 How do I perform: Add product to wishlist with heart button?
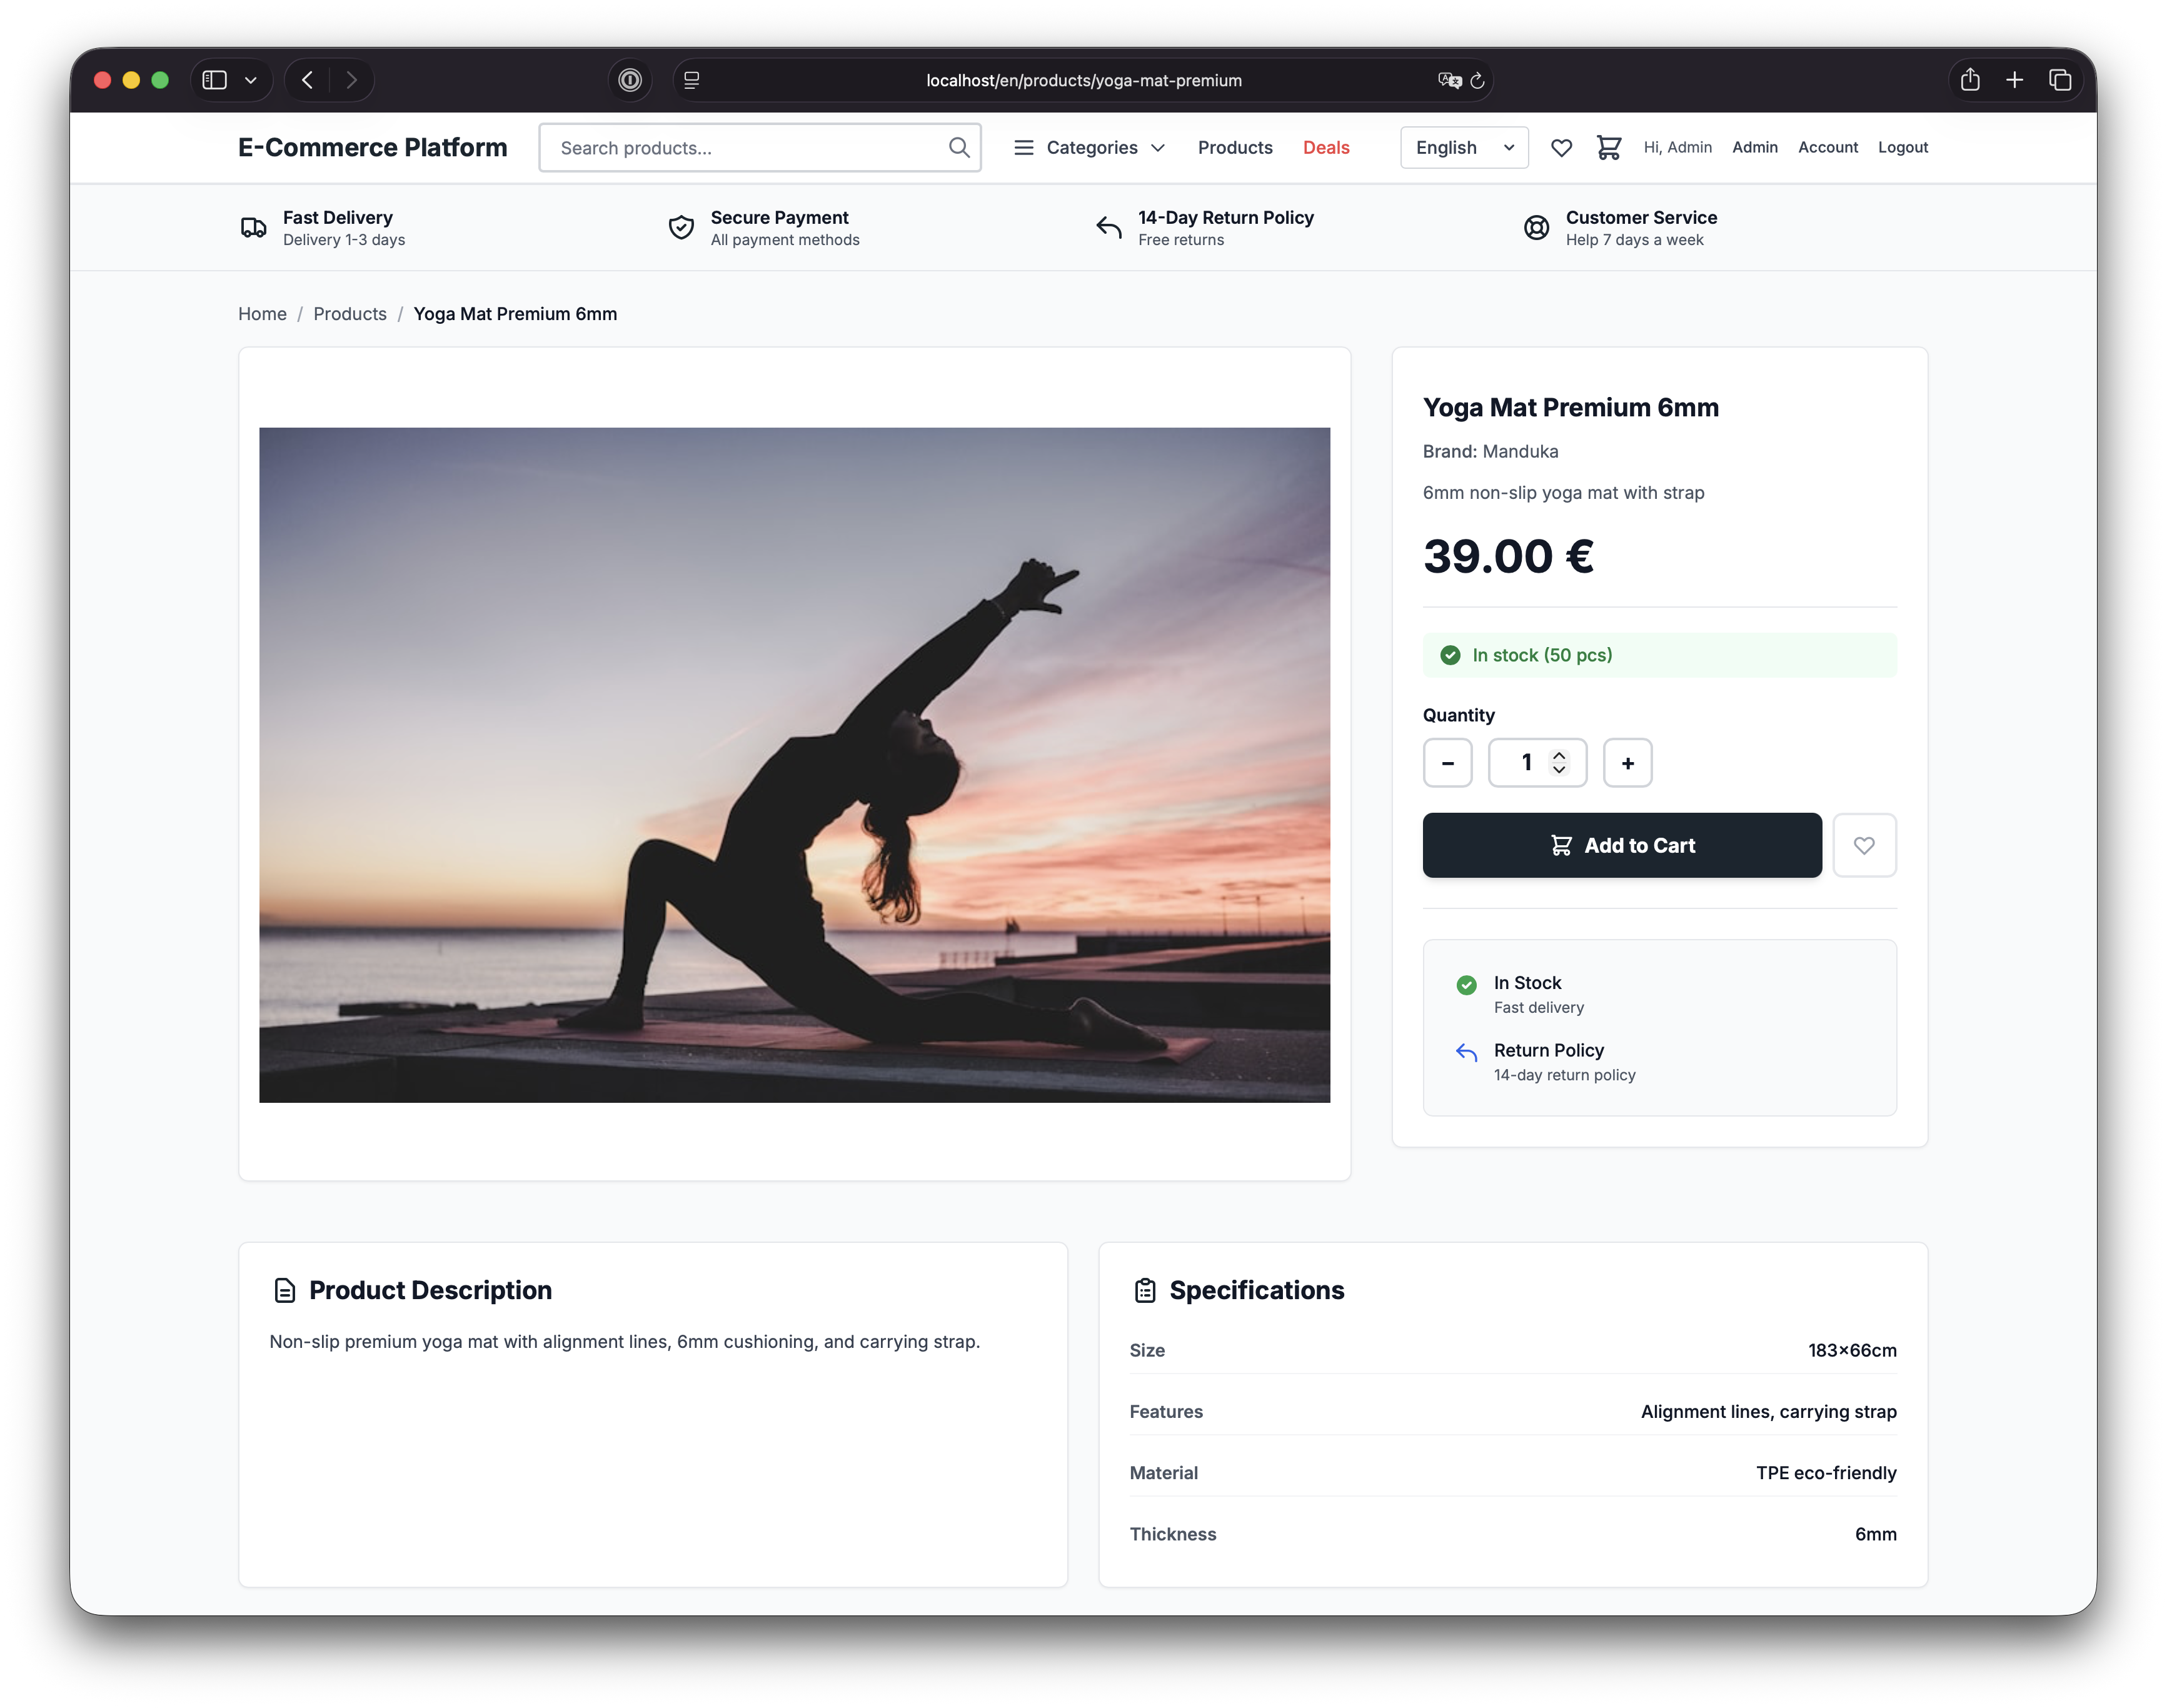point(1863,846)
